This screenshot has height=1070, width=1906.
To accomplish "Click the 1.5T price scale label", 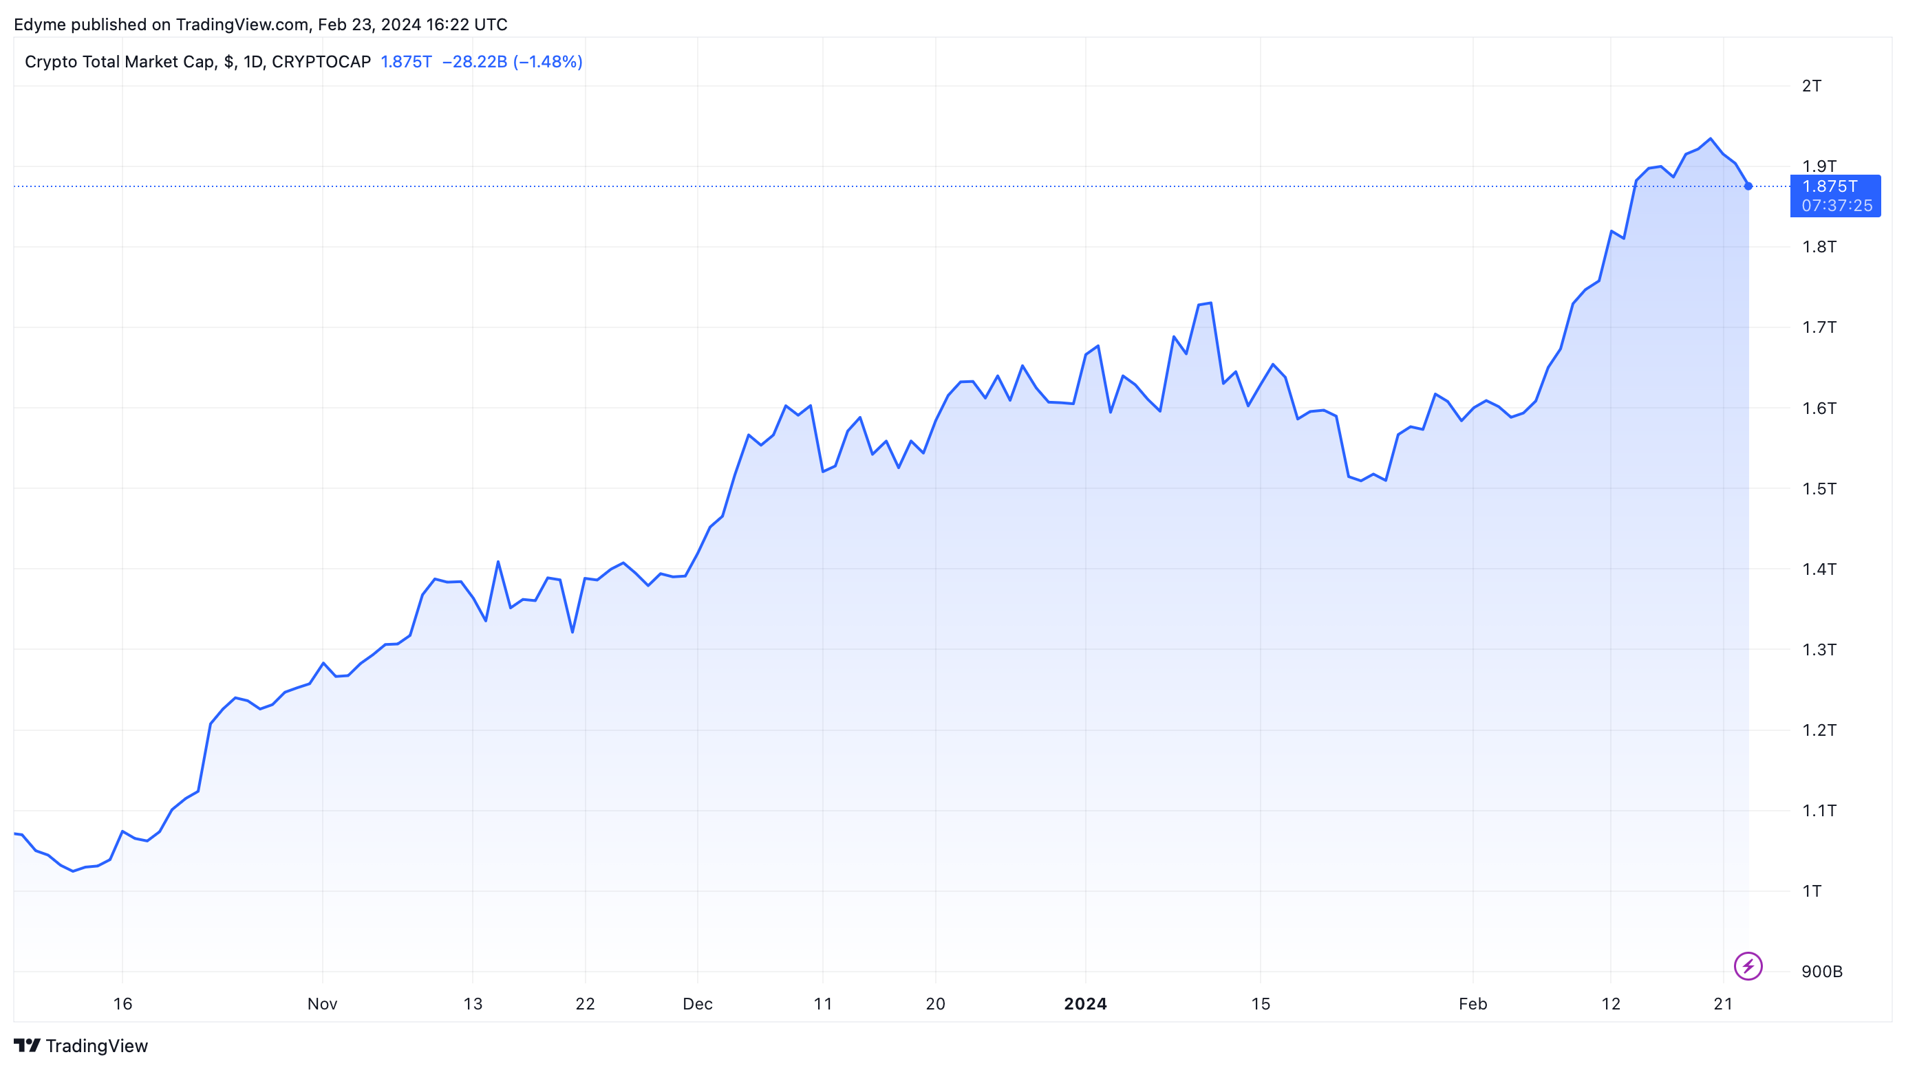I will 1819,488.
